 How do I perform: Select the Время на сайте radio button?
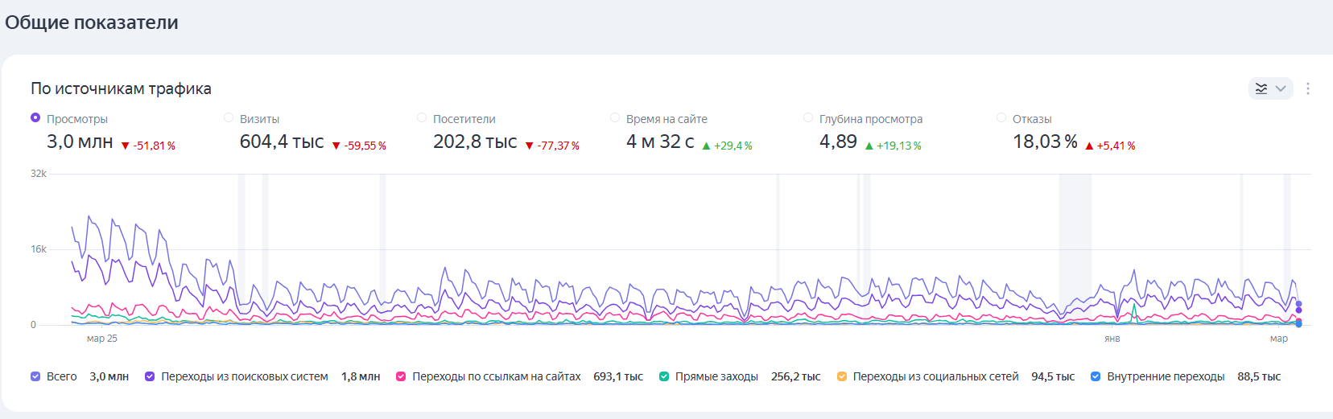click(615, 117)
